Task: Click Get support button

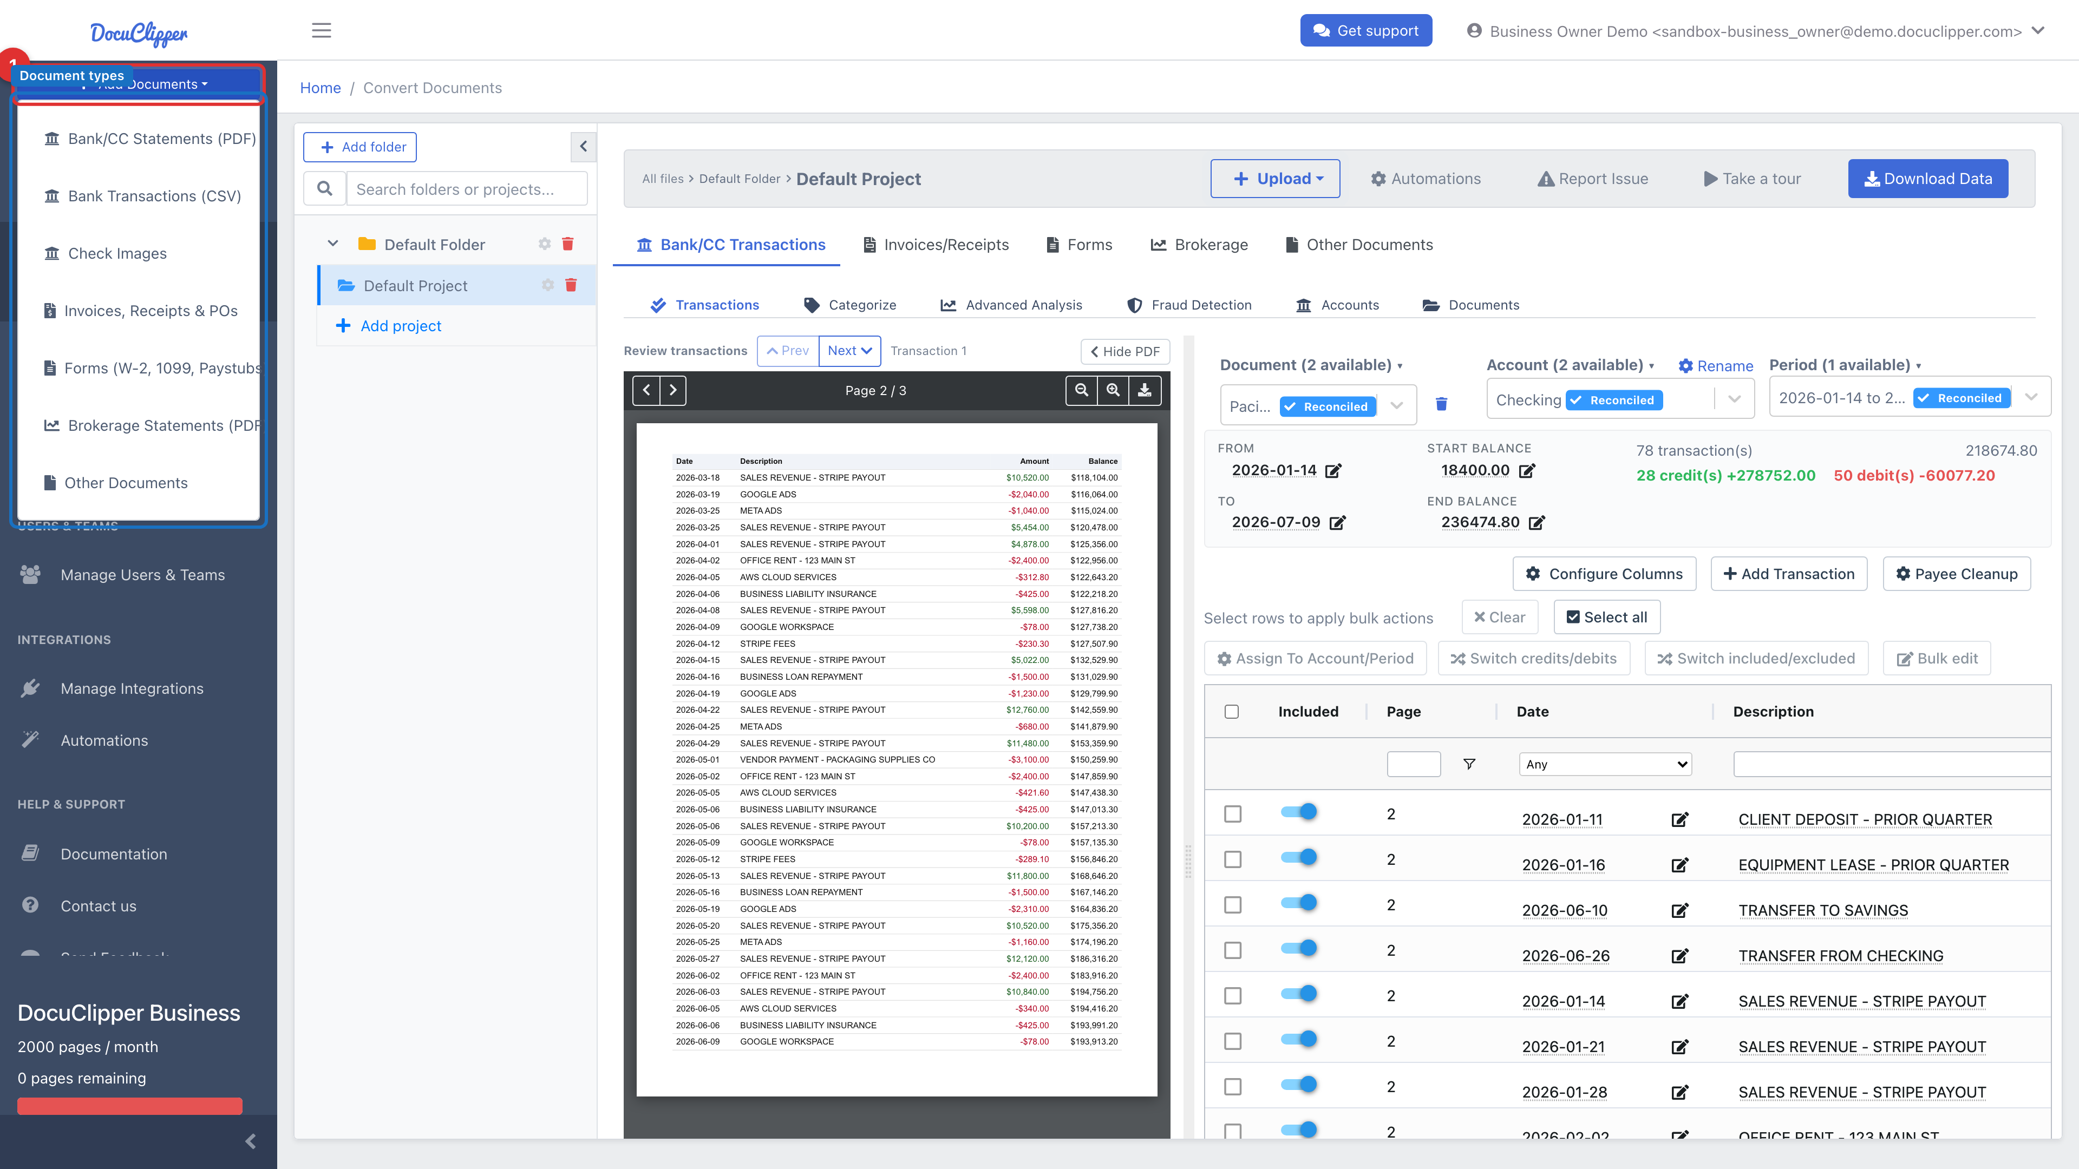Action: point(1365,31)
